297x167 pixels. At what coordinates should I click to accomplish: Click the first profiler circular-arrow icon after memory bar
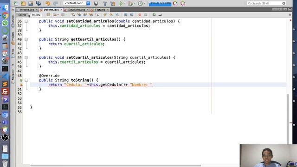pyautogui.click(x=175, y=3)
